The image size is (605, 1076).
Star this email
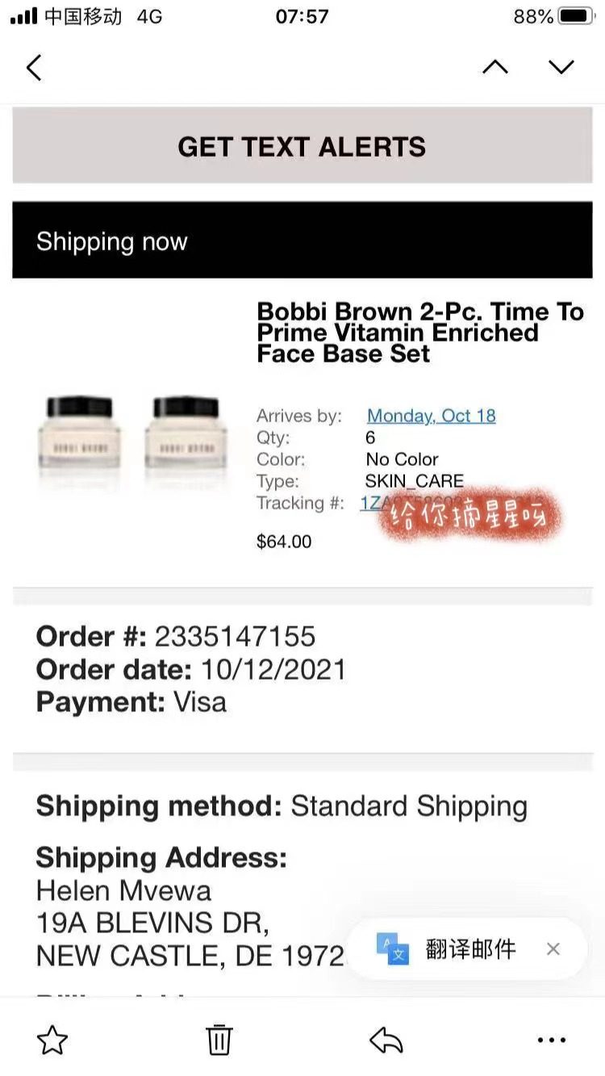coord(52,1040)
